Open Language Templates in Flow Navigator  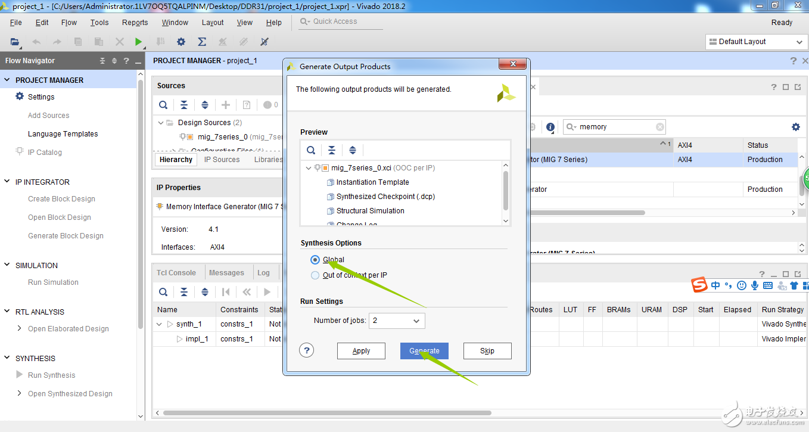coord(63,134)
